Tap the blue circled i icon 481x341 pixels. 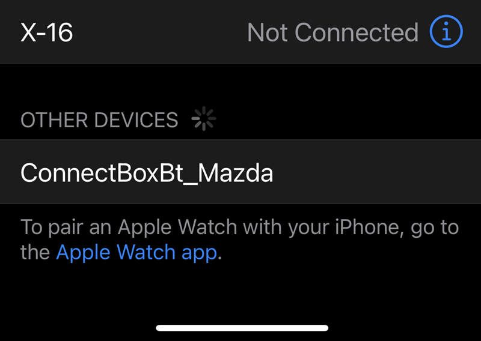(x=446, y=32)
